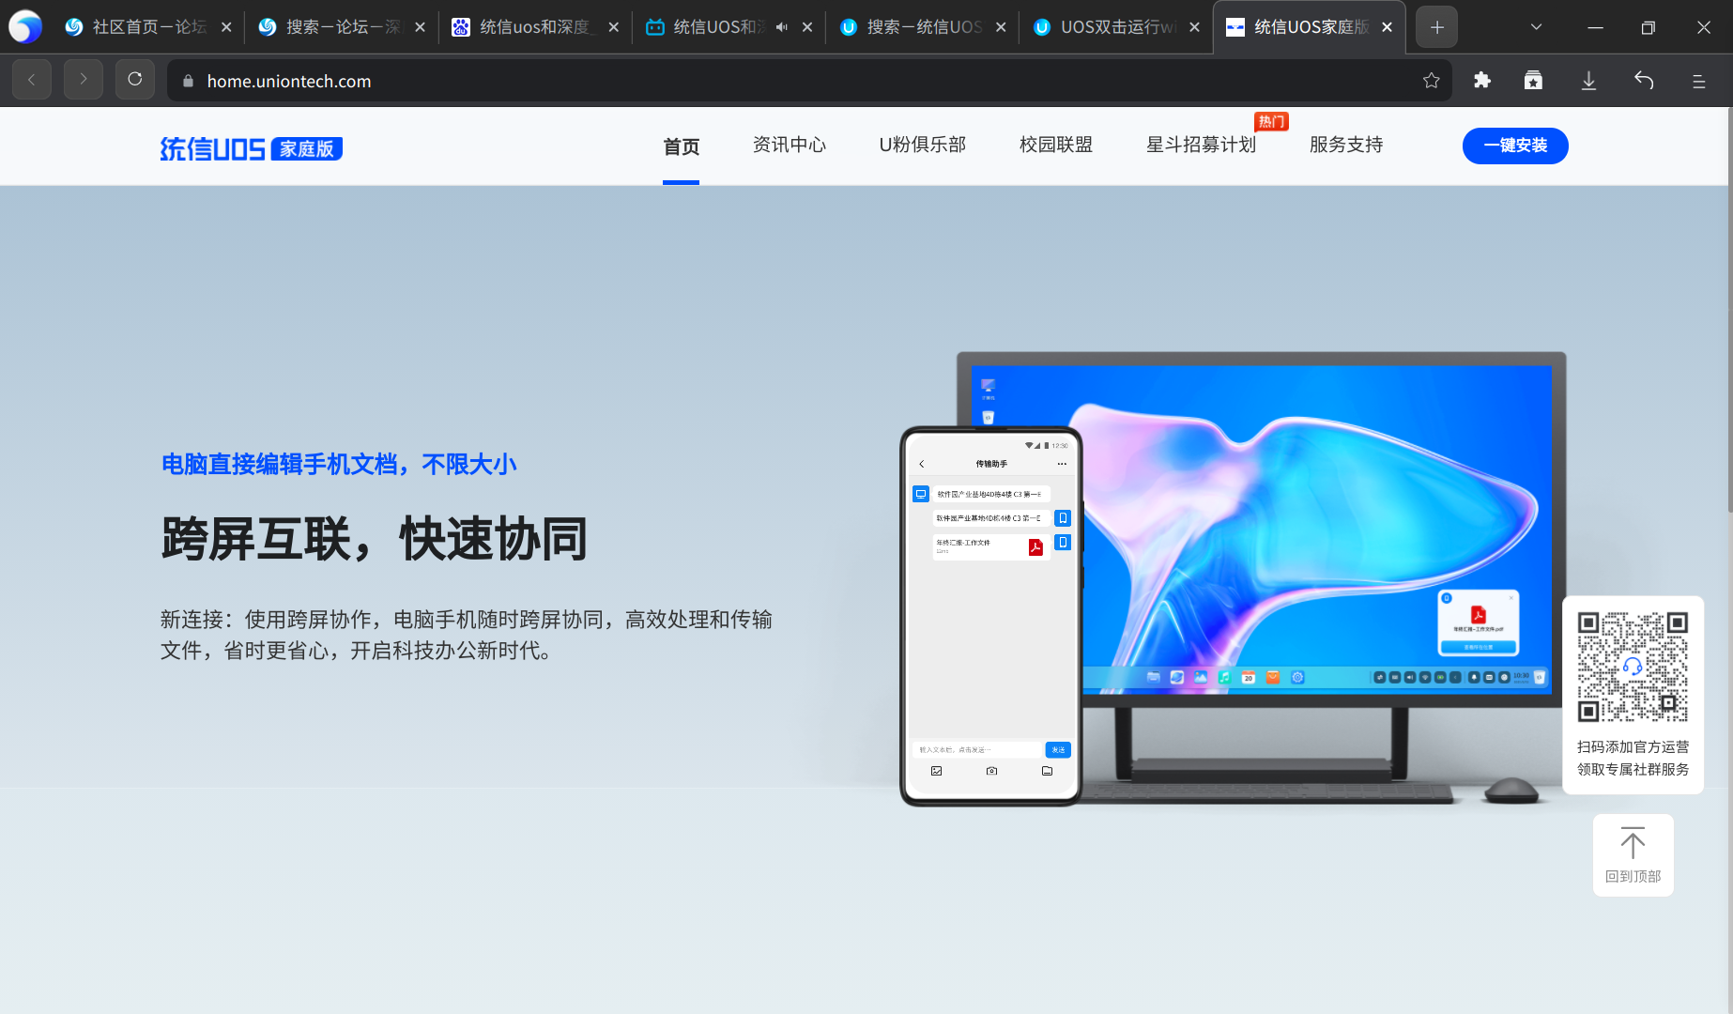Close the 搜索—论坛—深 tab
The height and width of the screenshot is (1014, 1733).
click(x=420, y=27)
